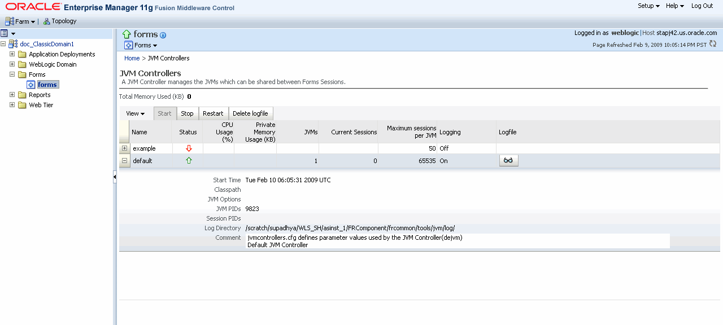Open the forms information icon
Viewport: 723px width, 325px height.
pos(163,34)
